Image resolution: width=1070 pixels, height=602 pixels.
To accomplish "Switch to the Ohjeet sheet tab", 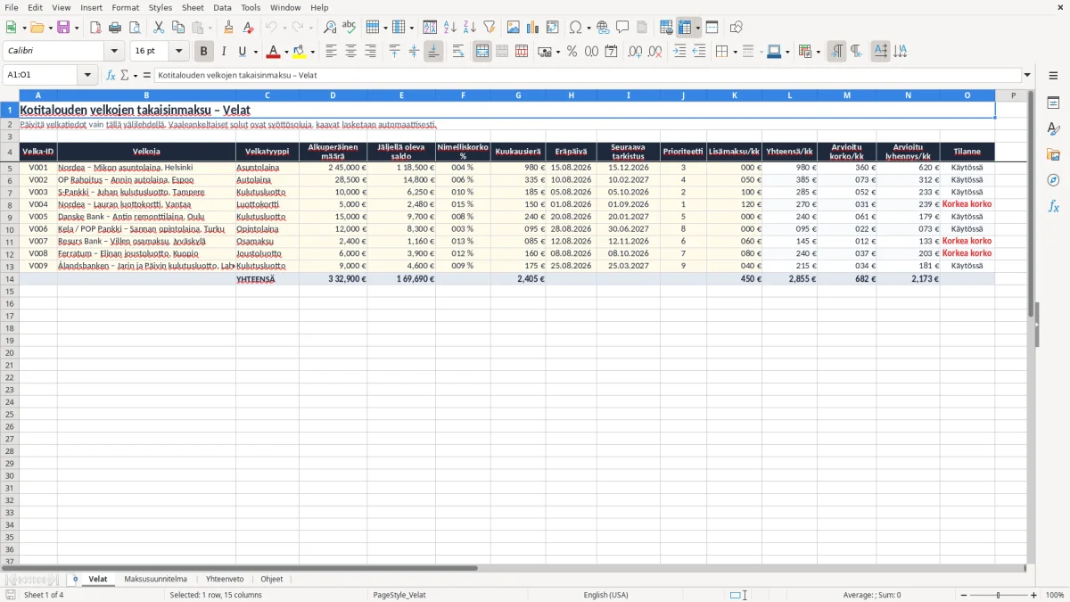I will tap(272, 579).
